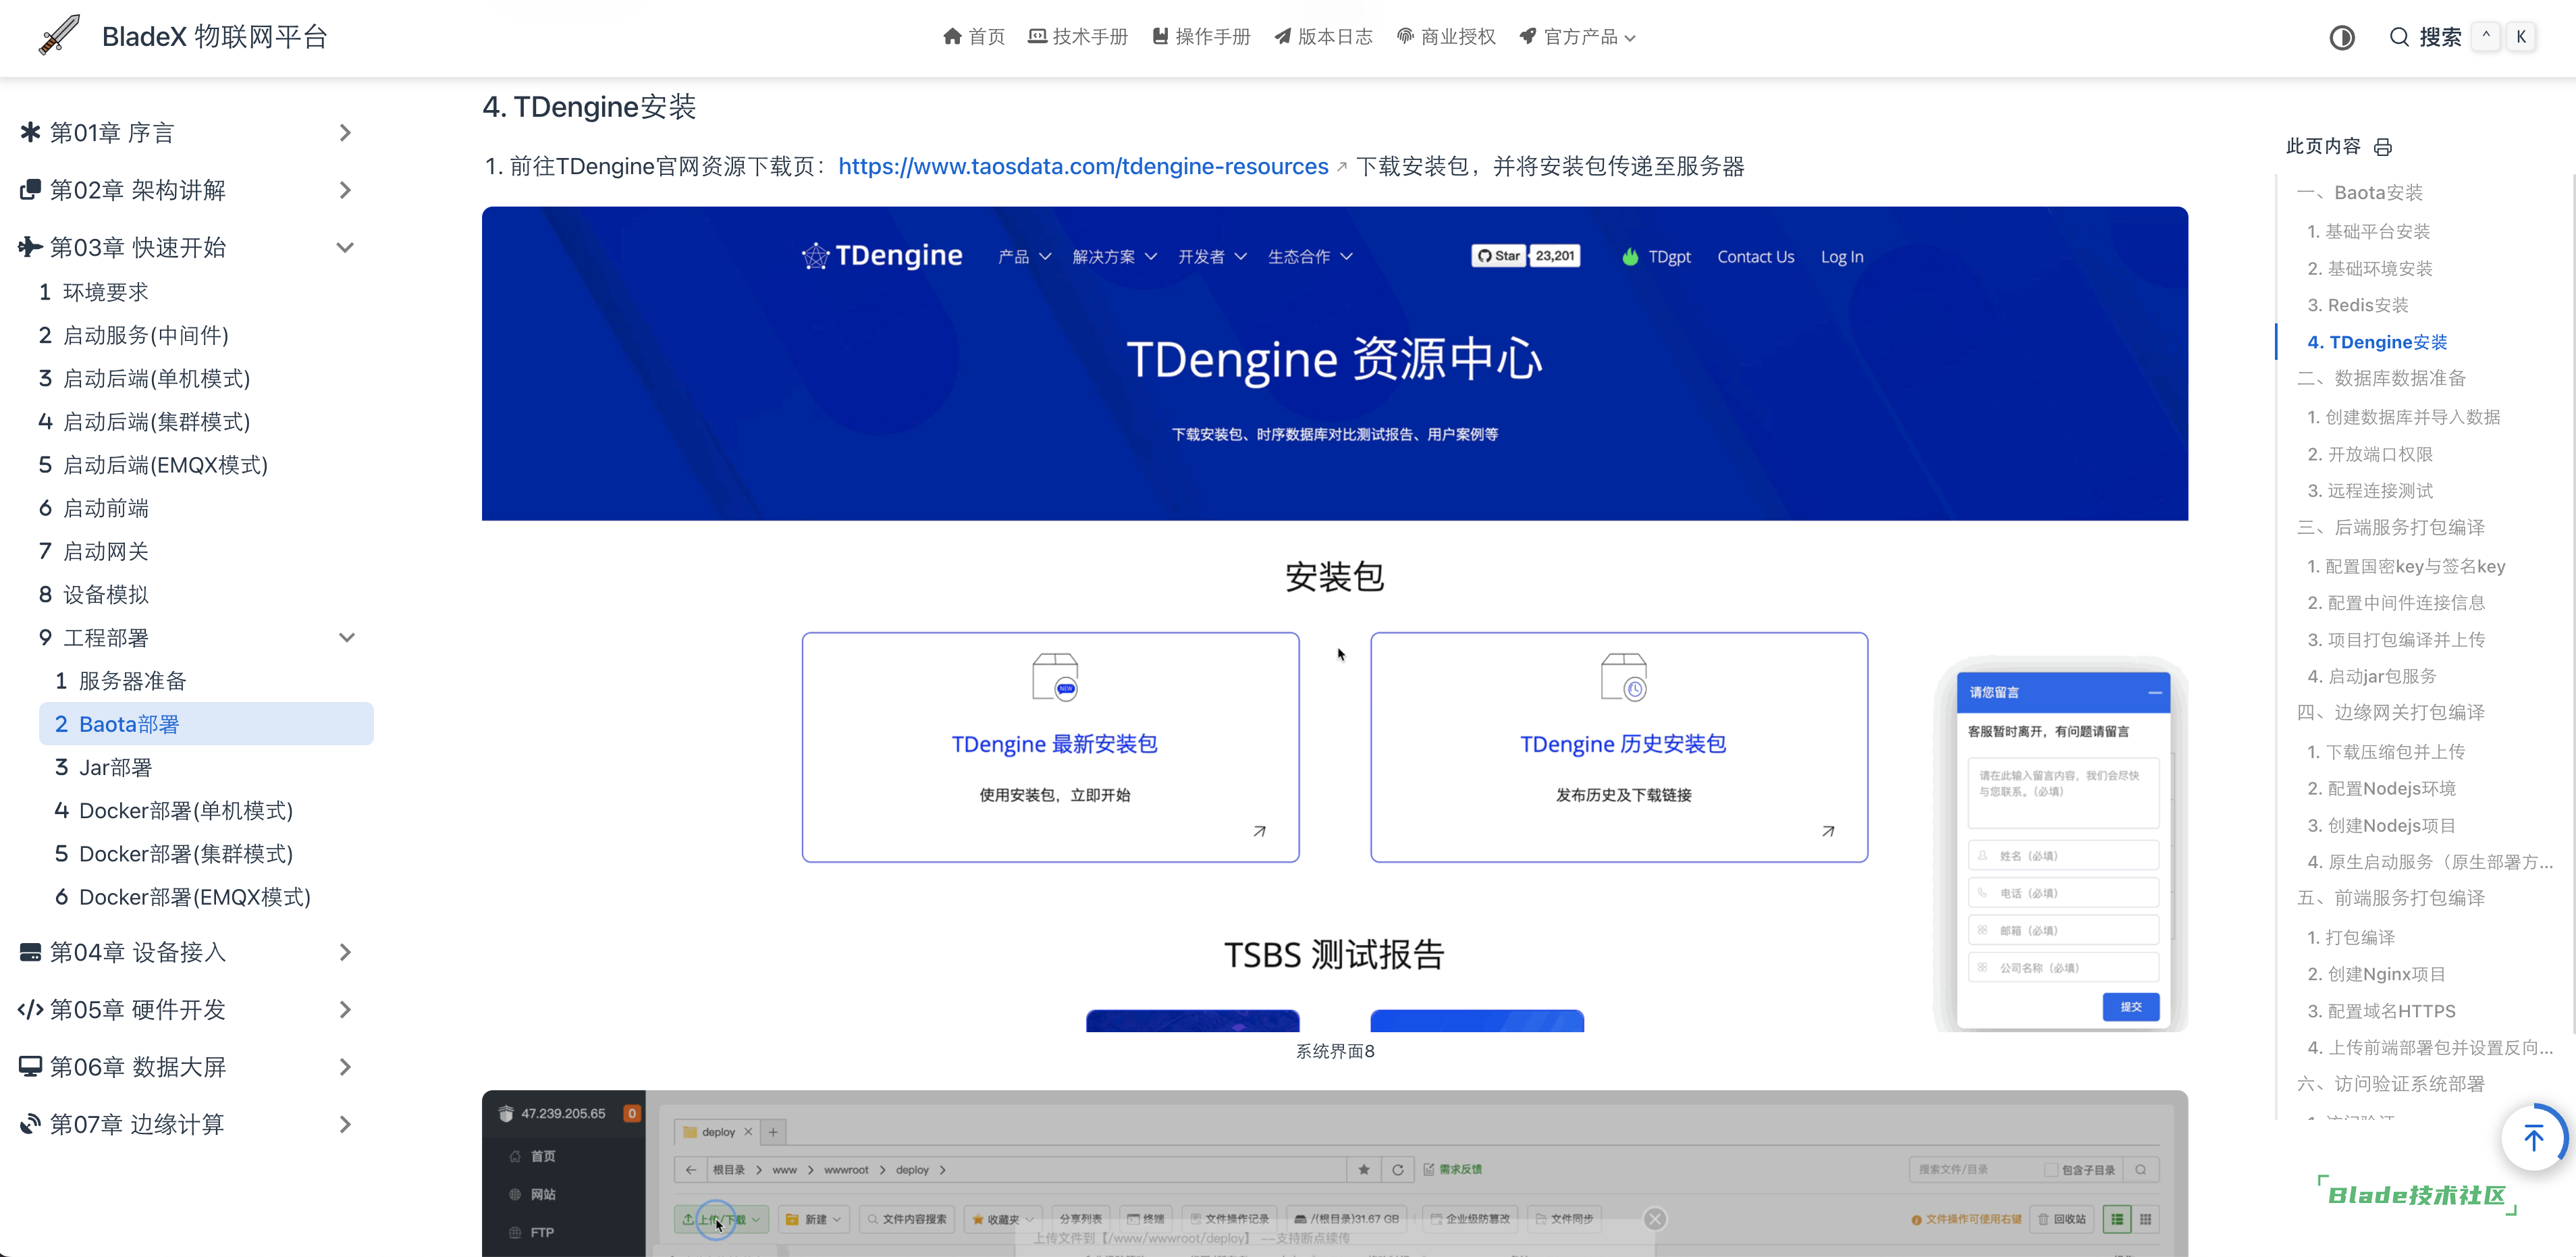Jump to 3. 配置域名HTTPS in outline
This screenshot has height=1257, width=2576.
point(2381,1011)
